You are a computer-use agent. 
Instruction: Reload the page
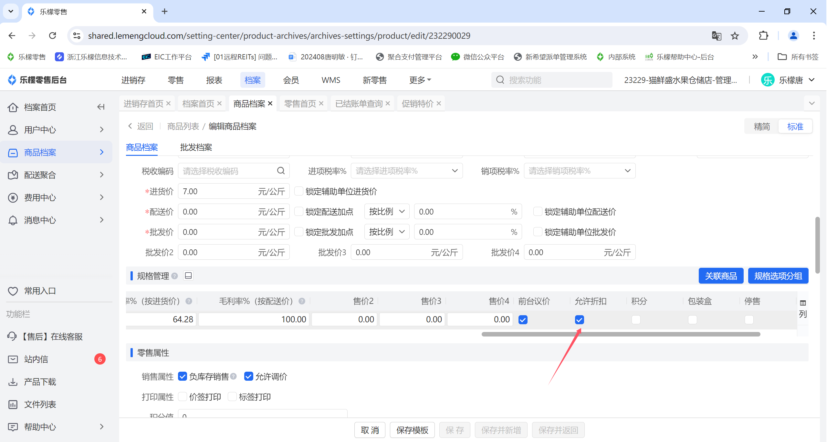(52, 35)
